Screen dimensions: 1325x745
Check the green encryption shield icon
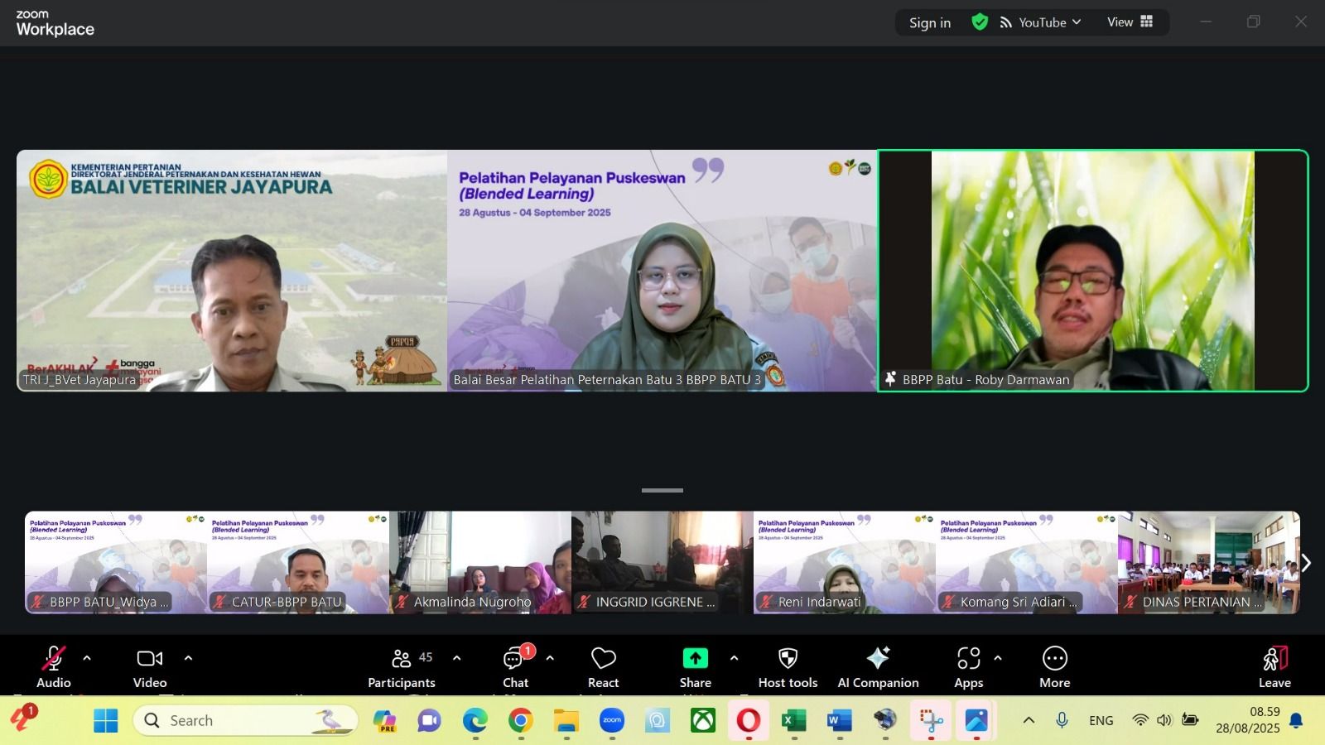980,22
